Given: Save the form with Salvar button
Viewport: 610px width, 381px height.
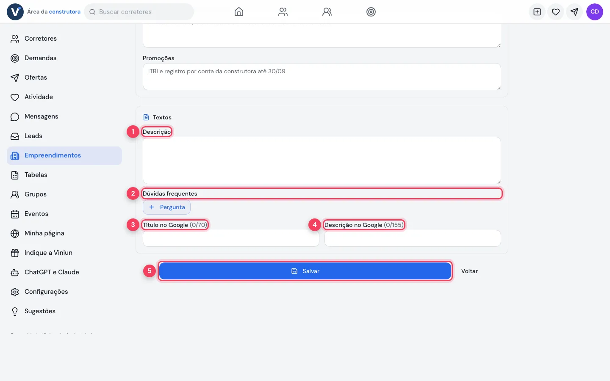Looking at the screenshot, I should [x=305, y=271].
